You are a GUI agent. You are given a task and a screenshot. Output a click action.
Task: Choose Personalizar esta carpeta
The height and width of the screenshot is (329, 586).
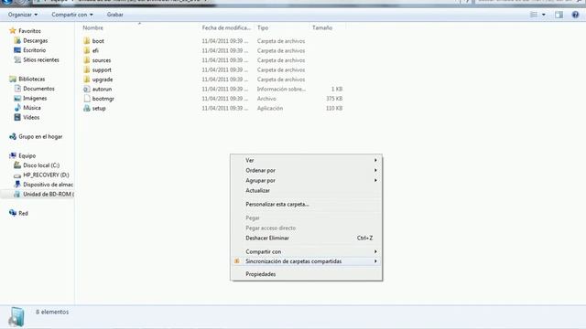point(306,204)
